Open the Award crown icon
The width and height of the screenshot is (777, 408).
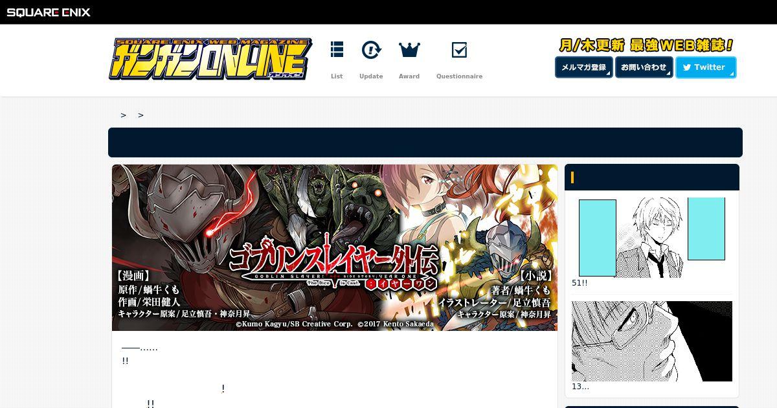click(409, 50)
